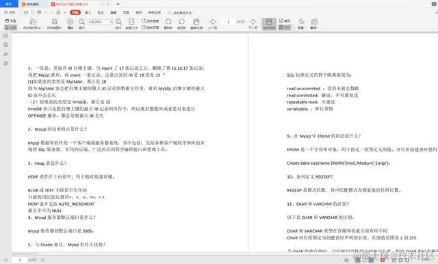The width and height of the screenshot is (438, 264).
Task: Open a new tab with plus button
Action: (118, 4)
